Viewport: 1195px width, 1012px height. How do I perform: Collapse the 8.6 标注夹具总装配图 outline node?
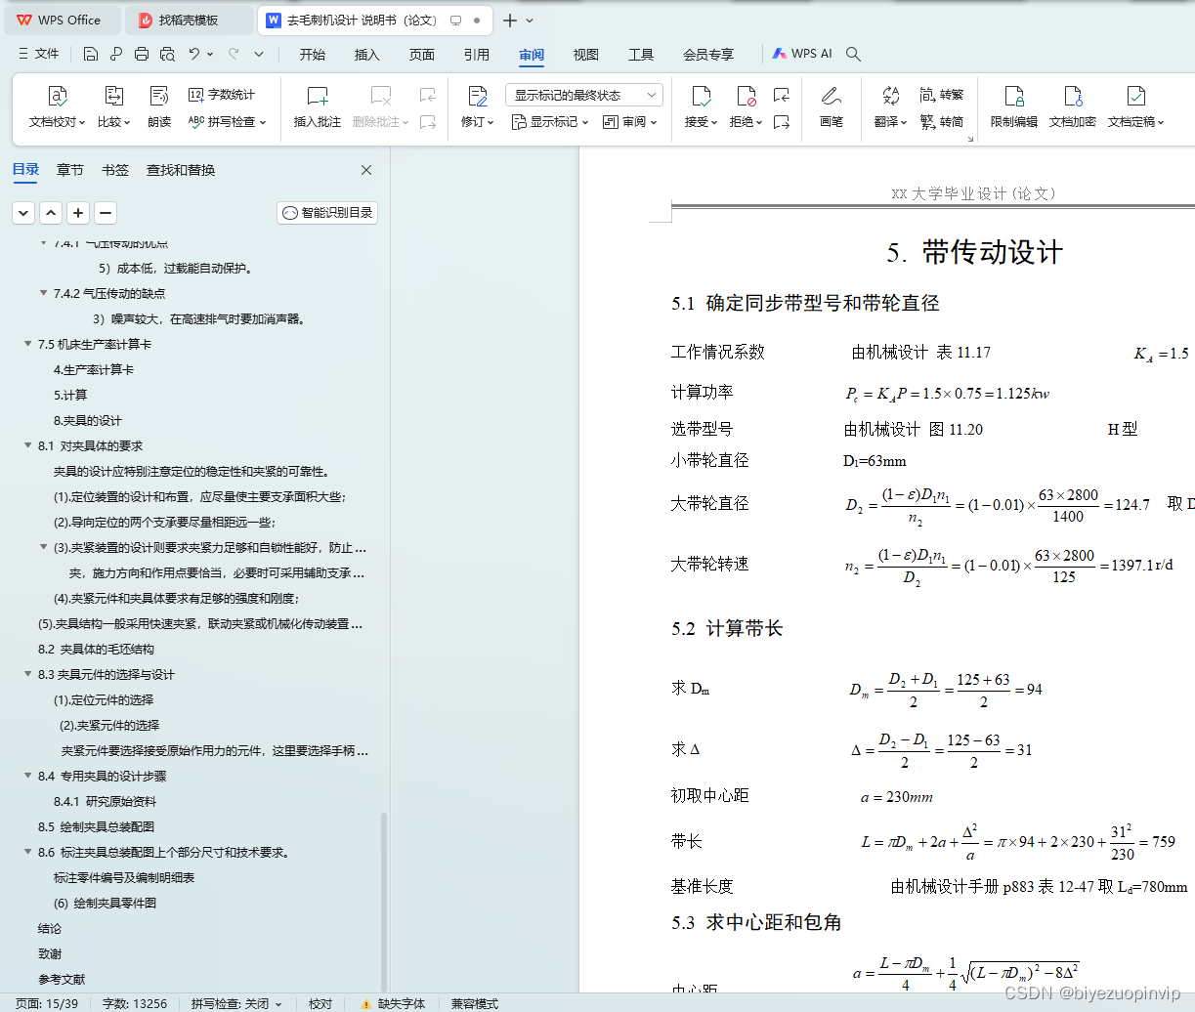27,853
